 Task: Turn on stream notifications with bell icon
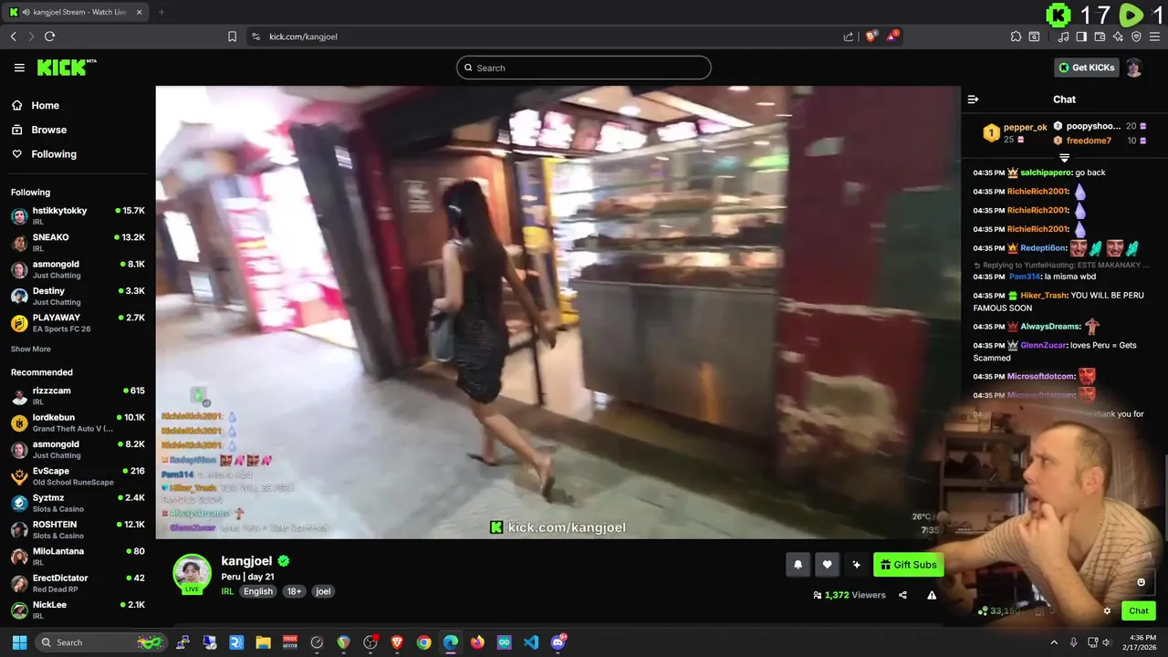tap(798, 565)
